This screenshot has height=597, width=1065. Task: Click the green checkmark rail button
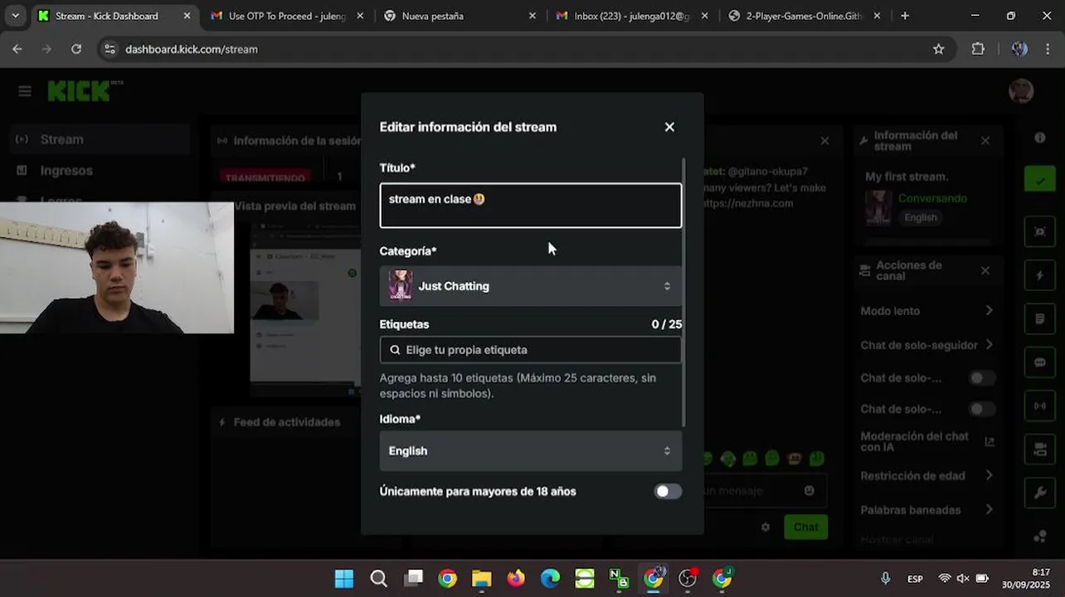click(x=1040, y=179)
